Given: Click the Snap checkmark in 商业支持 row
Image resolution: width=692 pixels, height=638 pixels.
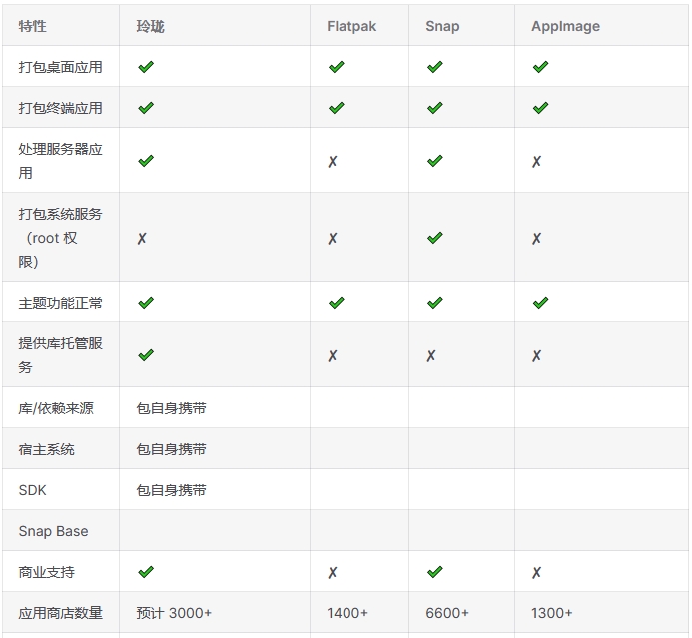Looking at the screenshot, I should [434, 573].
